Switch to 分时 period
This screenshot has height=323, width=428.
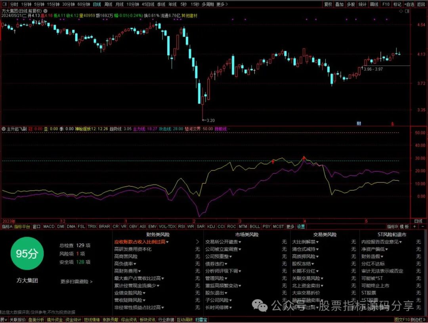pos(14,4)
